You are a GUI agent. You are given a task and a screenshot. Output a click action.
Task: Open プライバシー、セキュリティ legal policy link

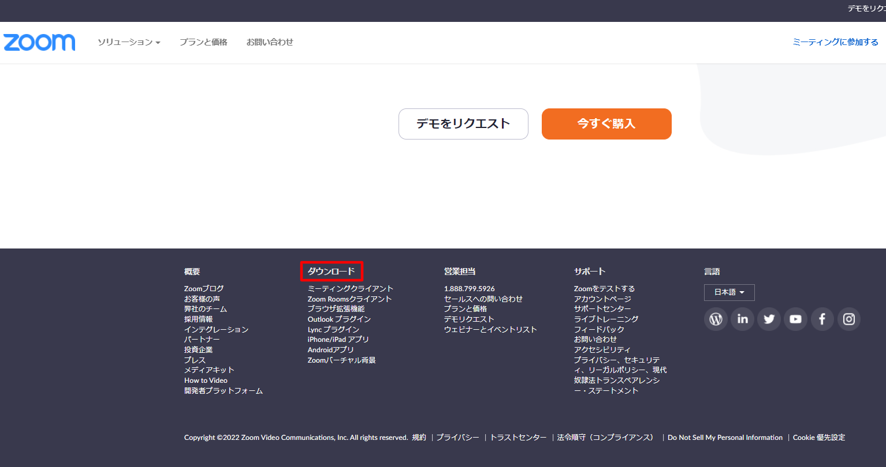coord(620,375)
